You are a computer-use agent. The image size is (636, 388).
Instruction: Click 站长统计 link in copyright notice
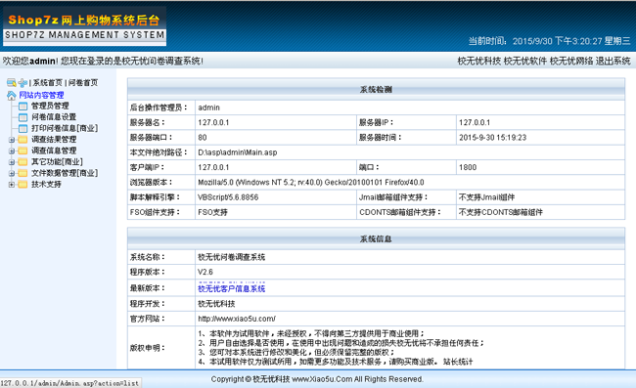[458, 362]
